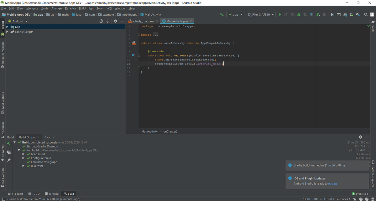Viewport: 376px width, 201px height.
Task: Click the Toggle view icon in Build panel
Action: click(9, 152)
